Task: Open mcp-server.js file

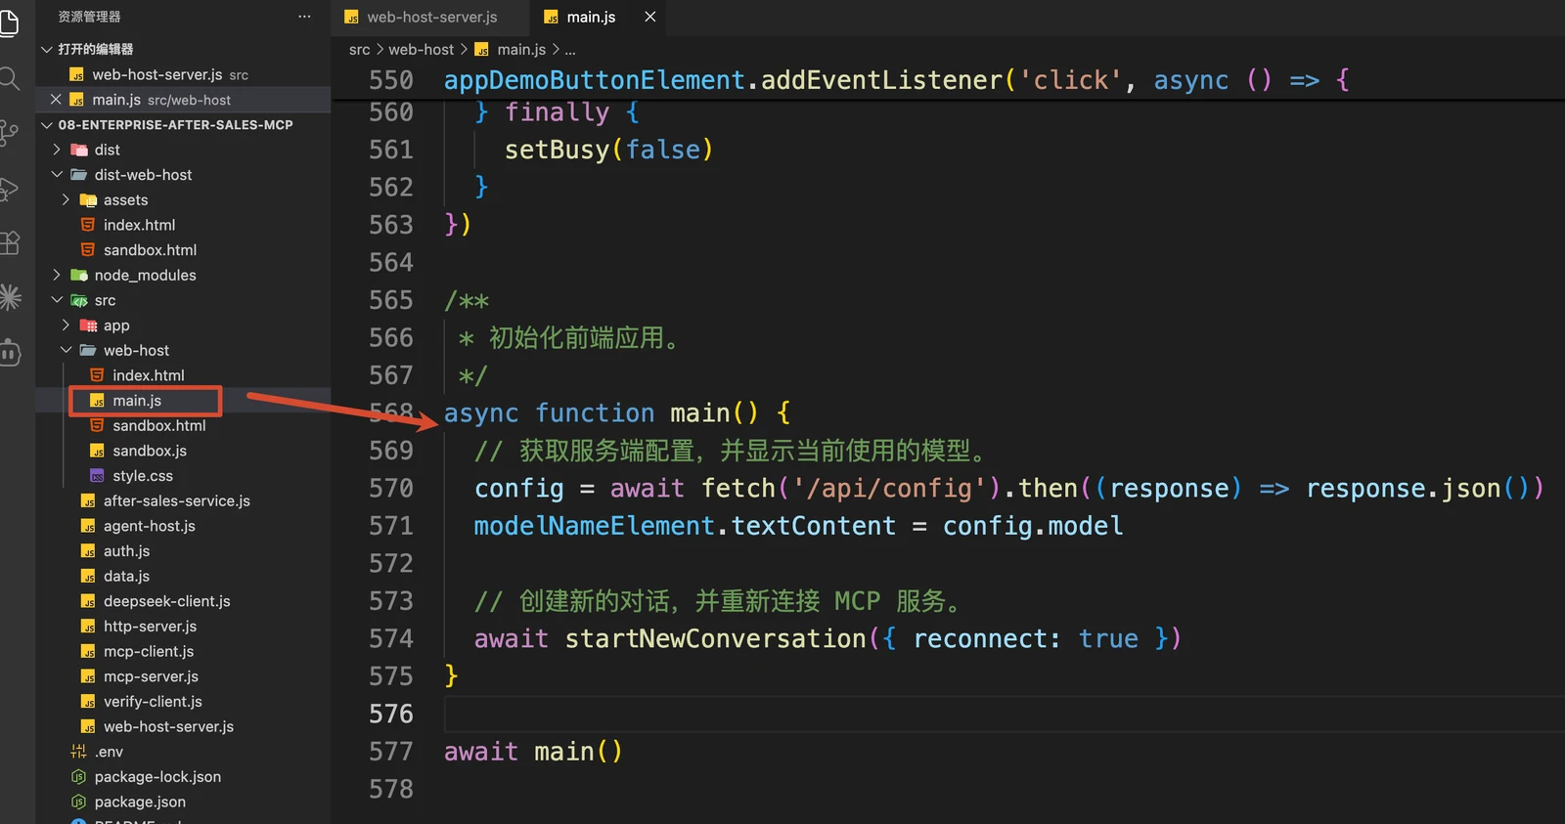Action: 183,676
